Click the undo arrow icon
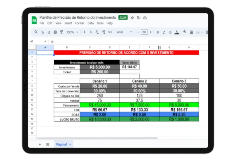Viewport: 236px width, 161px height. click(43, 32)
